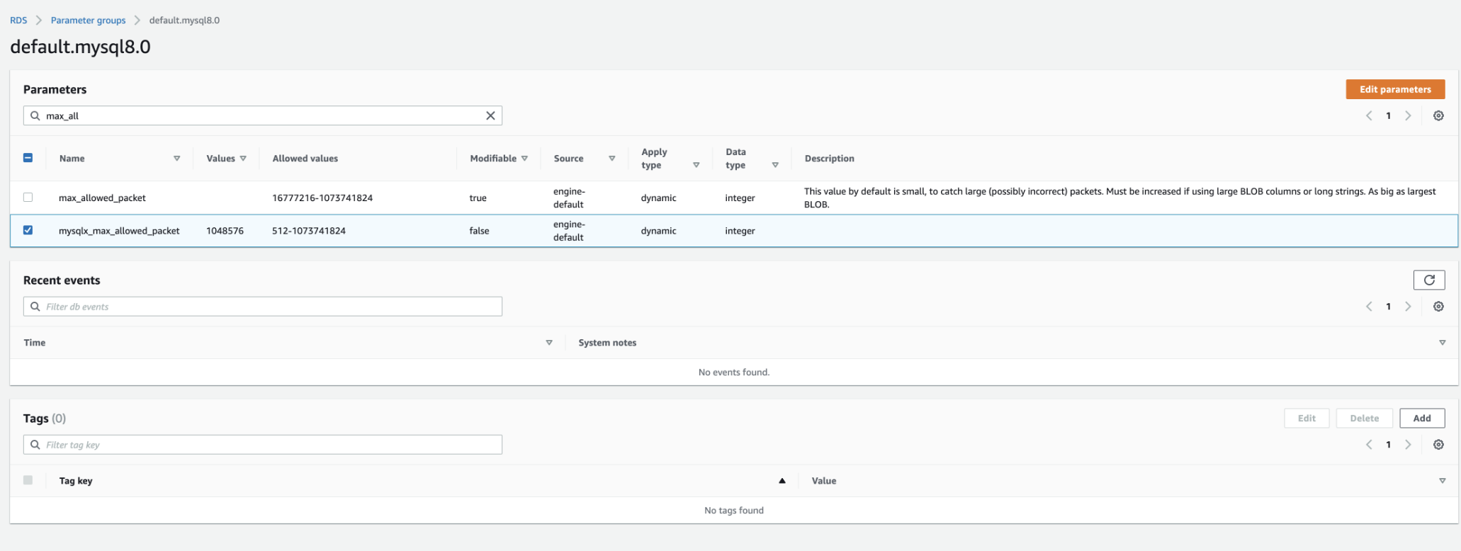Open Tags table preferences gear
This screenshot has width=1461, height=551.
1438,445
